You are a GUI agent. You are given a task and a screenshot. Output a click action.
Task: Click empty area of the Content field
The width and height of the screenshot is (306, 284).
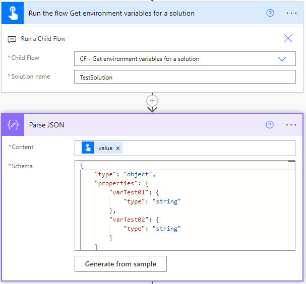207,148
